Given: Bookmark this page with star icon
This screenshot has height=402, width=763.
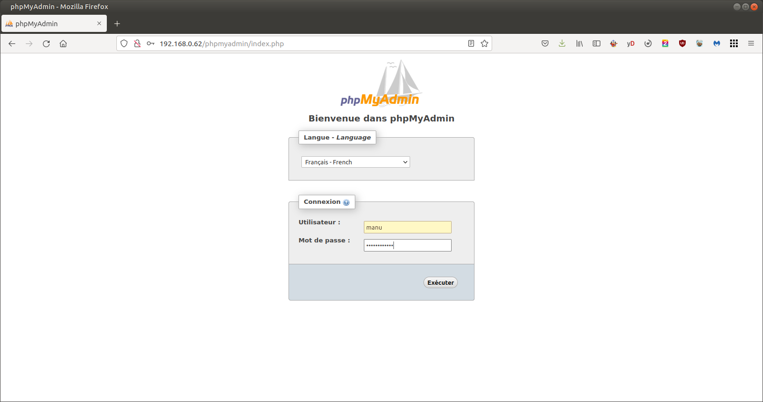Looking at the screenshot, I should tap(485, 43).
